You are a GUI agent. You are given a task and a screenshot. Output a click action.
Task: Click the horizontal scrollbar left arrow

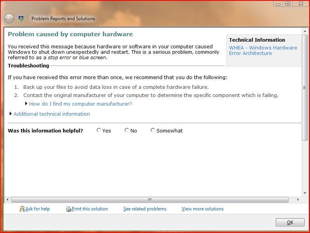(7, 199)
